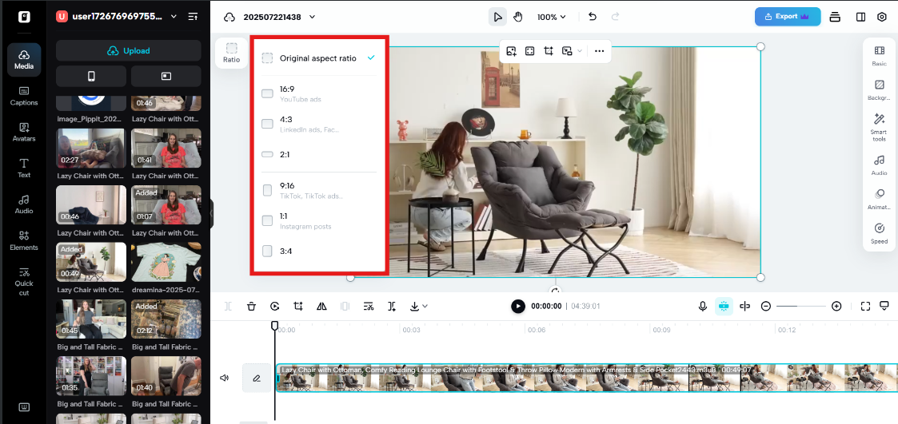Open the Avatars panel

(24, 133)
